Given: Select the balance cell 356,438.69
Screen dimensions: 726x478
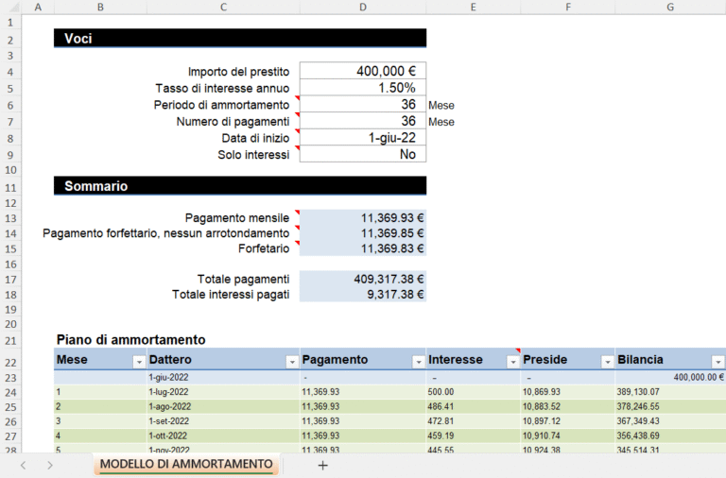Looking at the screenshot, I should (x=670, y=435).
